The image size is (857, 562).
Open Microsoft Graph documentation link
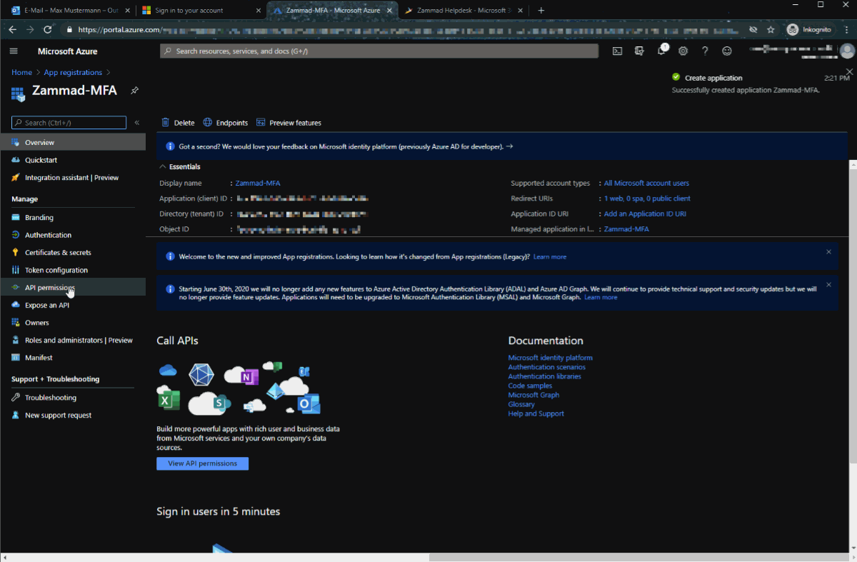[533, 395]
